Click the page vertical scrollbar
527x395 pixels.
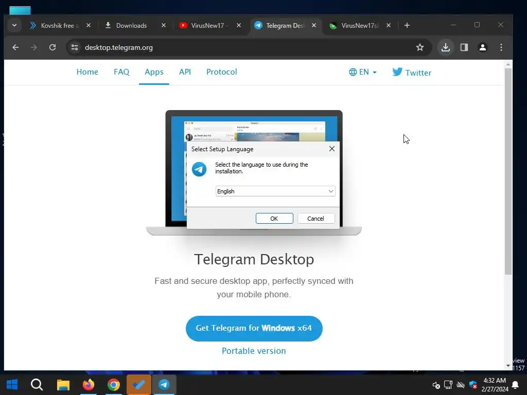508,171
